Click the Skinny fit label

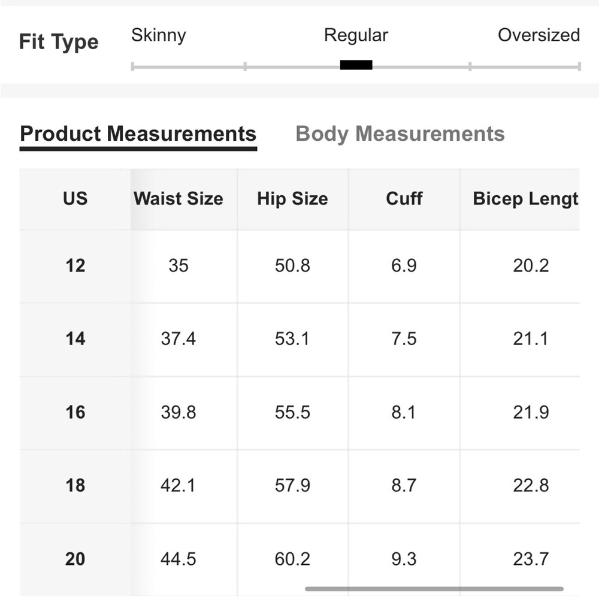coord(159,35)
